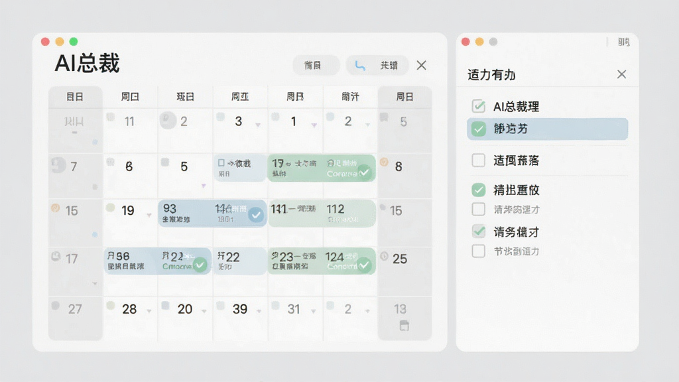Uncheck the 请务儶才 checkbox
Image resolution: width=679 pixels, height=382 pixels.
tap(479, 231)
